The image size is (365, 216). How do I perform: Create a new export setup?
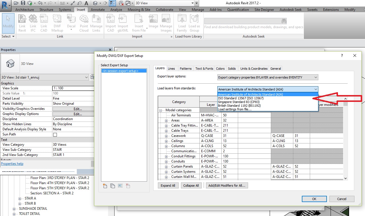tap(105, 186)
